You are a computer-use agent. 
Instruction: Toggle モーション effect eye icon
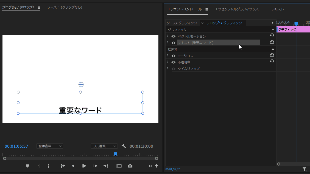click(x=173, y=56)
